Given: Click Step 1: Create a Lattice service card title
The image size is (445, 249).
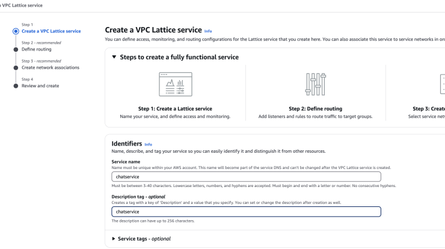Looking at the screenshot, I should [175, 109].
